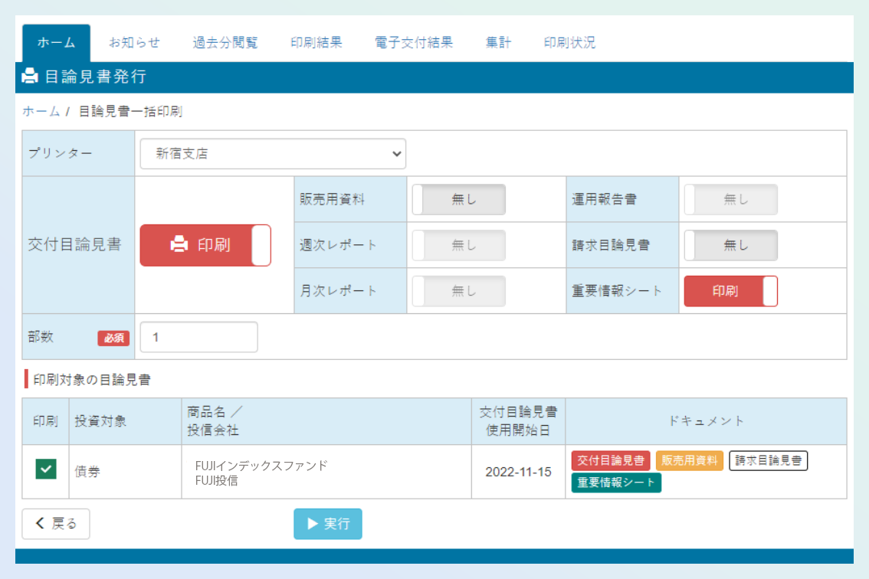This screenshot has height=579, width=869.
Task: Open the 過去分閲覧 tab
Action: coord(225,43)
